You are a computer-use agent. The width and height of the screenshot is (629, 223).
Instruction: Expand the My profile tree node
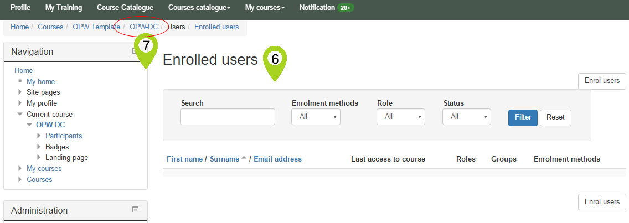pos(20,103)
